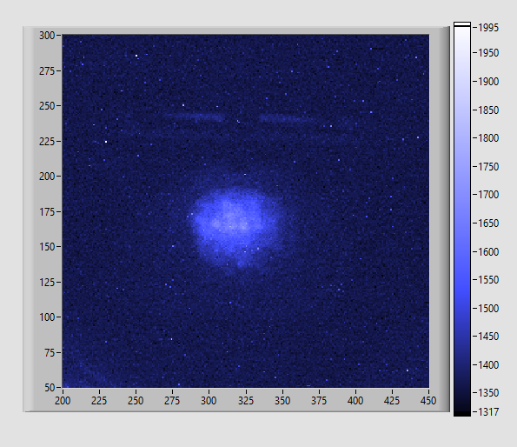This screenshot has height=447, width=517.
Task: Click the left faint horizontal streak near 250
Action: point(194,117)
